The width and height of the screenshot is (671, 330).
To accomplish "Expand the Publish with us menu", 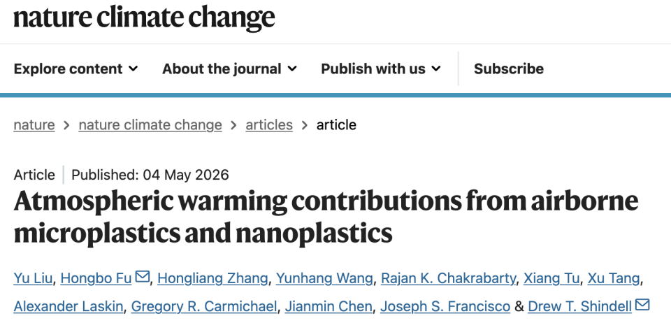I will pos(381,69).
